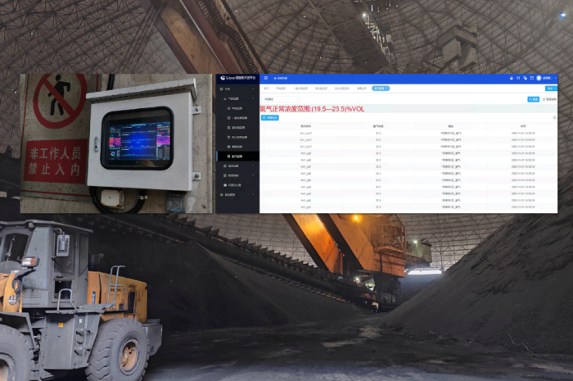Toggle the select-all checkbox in table header

coord(264,126)
